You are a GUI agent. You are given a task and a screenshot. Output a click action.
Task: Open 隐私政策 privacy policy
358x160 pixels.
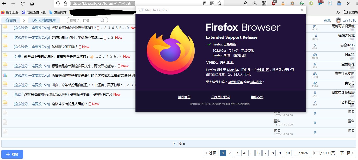point(257,97)
